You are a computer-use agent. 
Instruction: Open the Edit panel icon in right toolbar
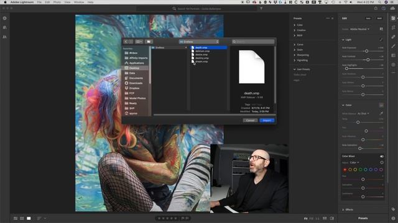pos(393,18)
